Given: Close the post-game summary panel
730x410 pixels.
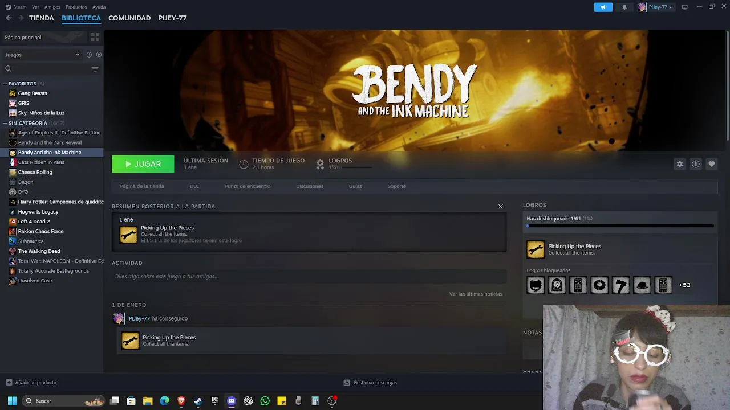Looking at the screenshot, I should click(x=501, y=207).
